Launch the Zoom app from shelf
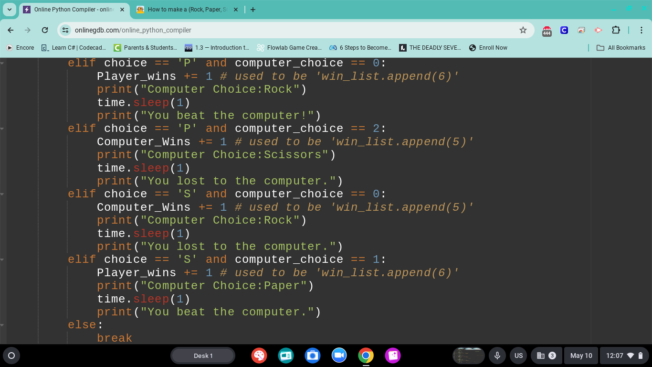Screen dimensions: 652x367 coord(339,356)
